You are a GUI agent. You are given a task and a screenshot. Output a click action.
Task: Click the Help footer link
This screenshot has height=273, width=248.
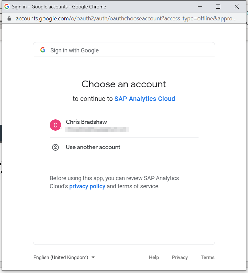coord(154,257)
